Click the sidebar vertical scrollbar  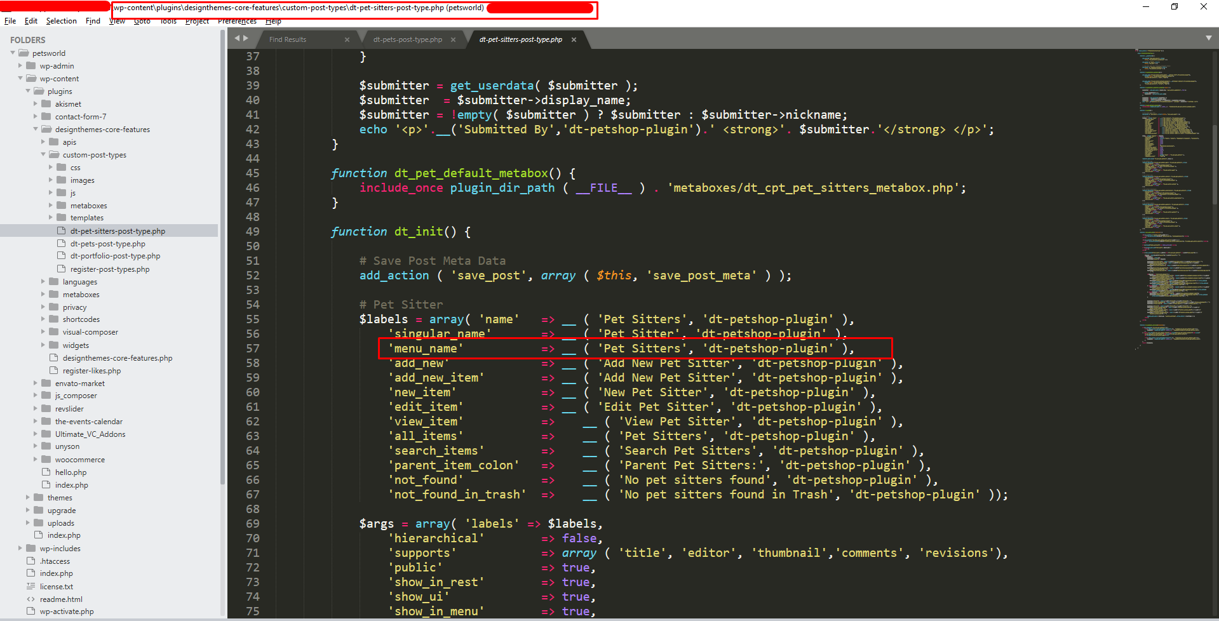point(222,257)
